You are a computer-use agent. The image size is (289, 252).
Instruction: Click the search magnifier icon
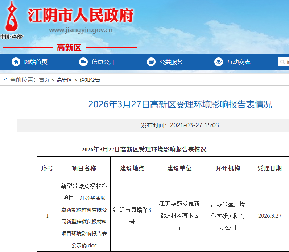point(282,62)
